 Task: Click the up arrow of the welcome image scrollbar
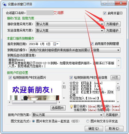click(x=64, y=83)
